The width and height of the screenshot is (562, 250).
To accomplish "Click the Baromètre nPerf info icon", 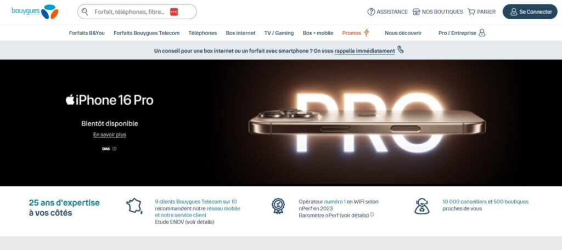I will 372,215.
